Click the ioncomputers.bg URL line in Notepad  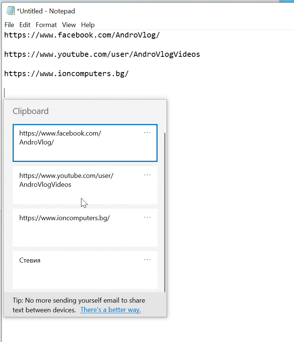tap(67, 74)
